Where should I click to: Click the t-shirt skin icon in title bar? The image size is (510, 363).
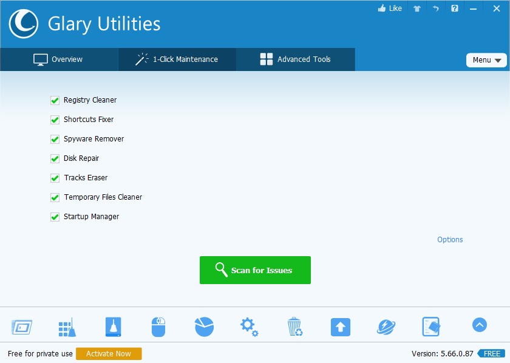(416, 8)
